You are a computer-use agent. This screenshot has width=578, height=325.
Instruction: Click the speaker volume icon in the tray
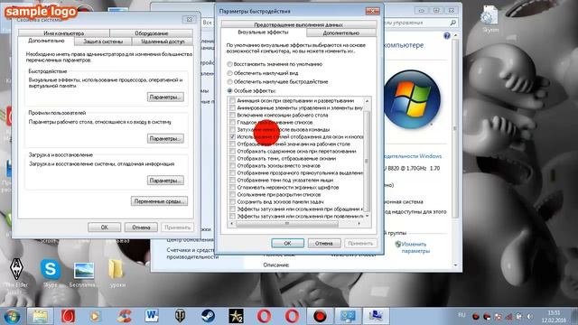[x=530, y=317]
